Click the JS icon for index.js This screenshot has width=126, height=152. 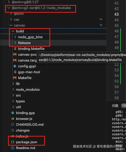click(13, 136)
